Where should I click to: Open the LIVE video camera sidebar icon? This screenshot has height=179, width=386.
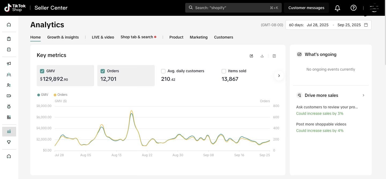(x=9, y=96)
